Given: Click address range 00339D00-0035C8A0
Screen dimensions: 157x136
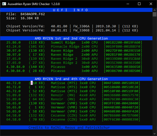Looking at the screenshot, I should point(123,59).
